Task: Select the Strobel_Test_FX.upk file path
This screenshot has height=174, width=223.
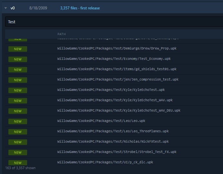Action: pyautogui.click(x=117, y=152)
